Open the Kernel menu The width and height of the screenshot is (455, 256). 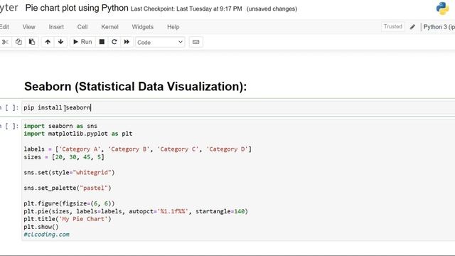coord(109,27)
